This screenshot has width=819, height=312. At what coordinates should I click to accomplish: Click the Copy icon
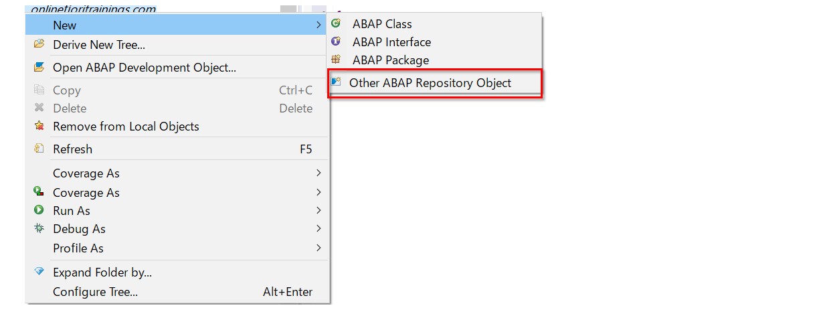(x=39, y=90)
